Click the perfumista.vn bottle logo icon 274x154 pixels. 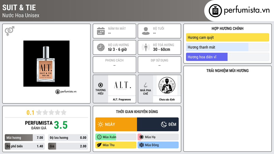[x=215, y=11]
